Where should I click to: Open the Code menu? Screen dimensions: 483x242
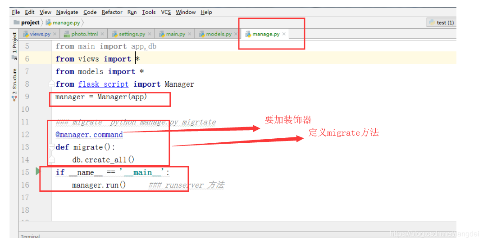[90, 12]
